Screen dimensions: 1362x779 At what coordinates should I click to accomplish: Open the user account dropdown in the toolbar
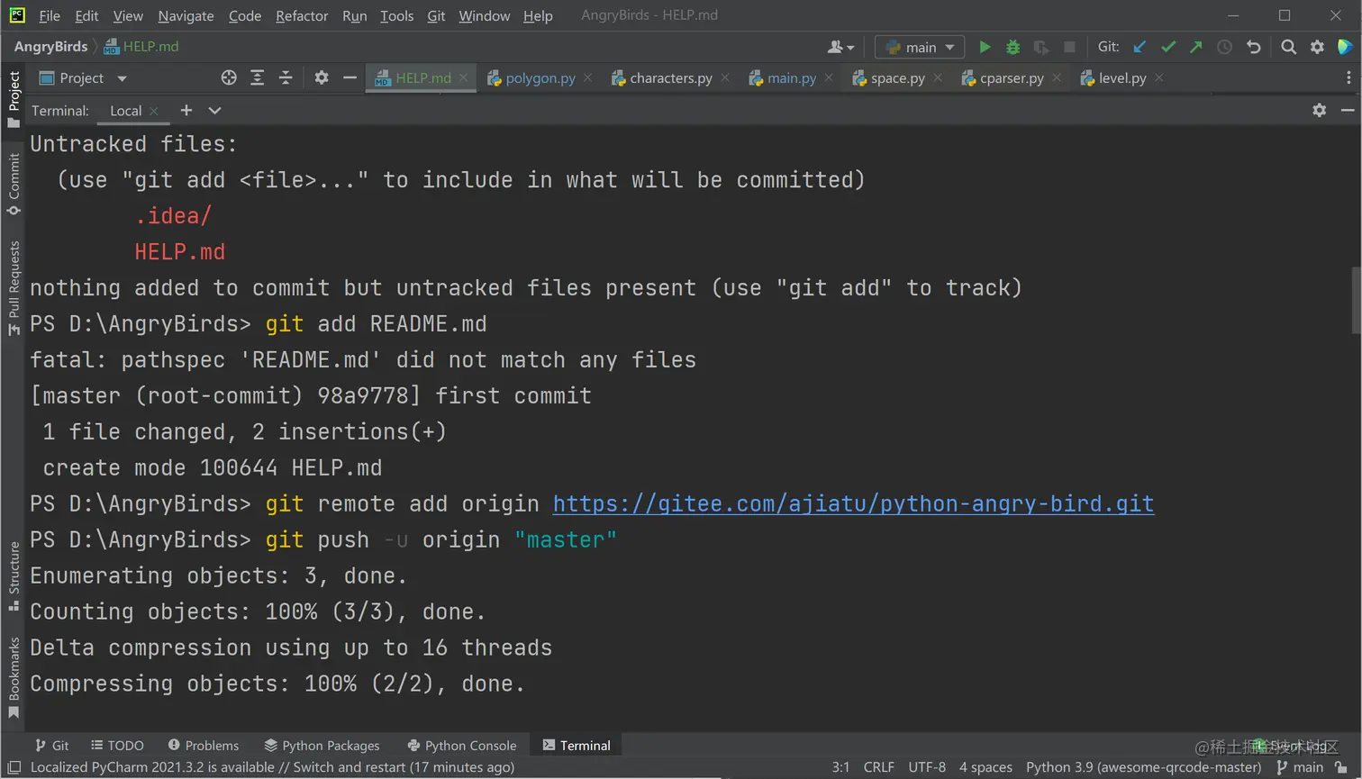pyautogui.click(x=840, y=47)
